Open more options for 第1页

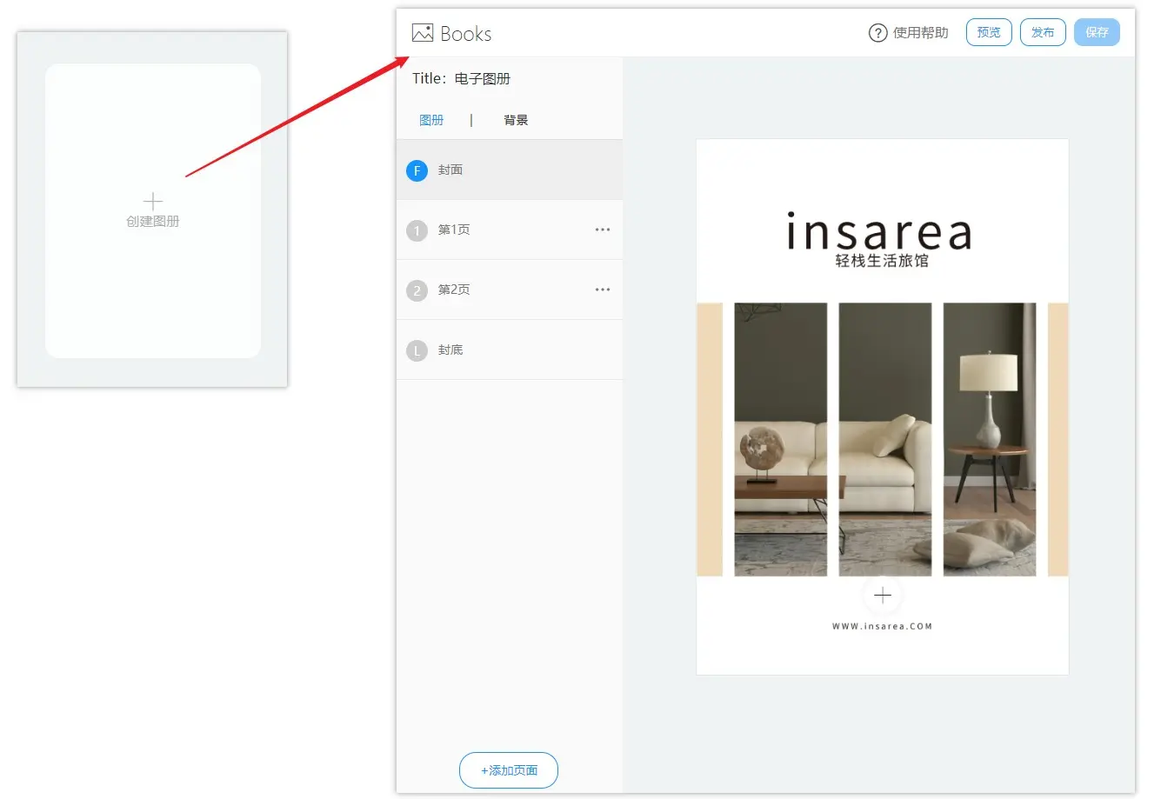[x=602, y=230]
